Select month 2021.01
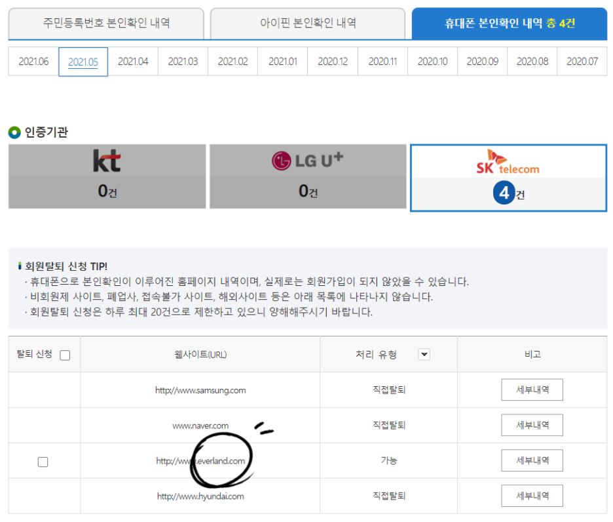 283,62
